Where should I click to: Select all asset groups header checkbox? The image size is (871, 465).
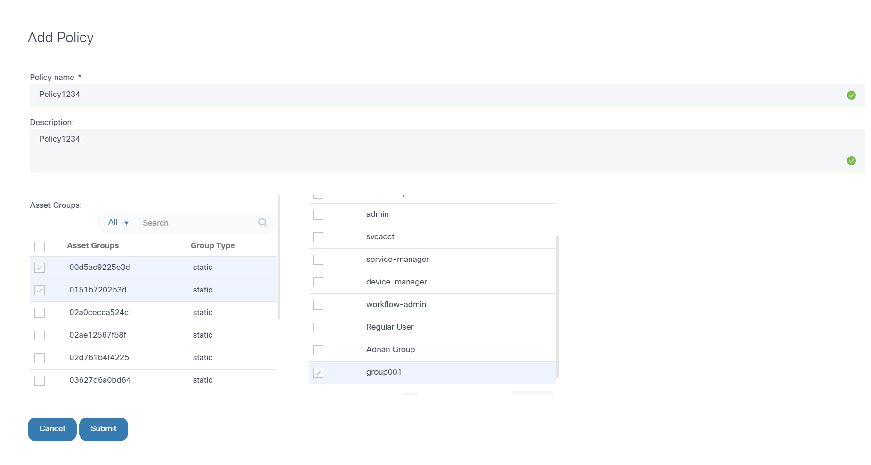point(40,246)
